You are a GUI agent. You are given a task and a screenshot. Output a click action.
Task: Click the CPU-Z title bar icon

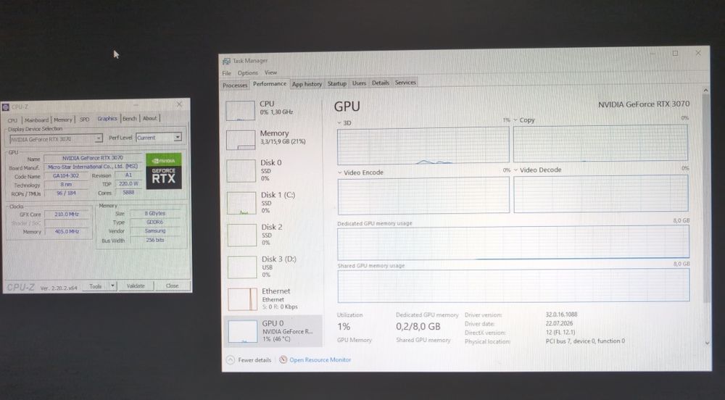(x=6, y=107)
